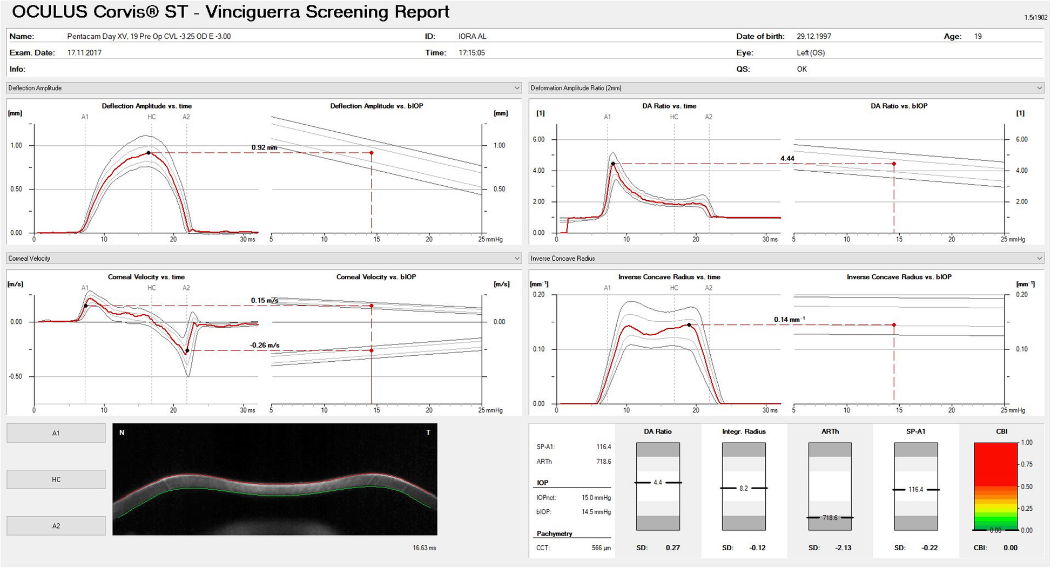Viewport: 1051px width, 568px height.
Task: Click the corneal cross-section Scheimpflug image
Action: (x=275, y=479)
